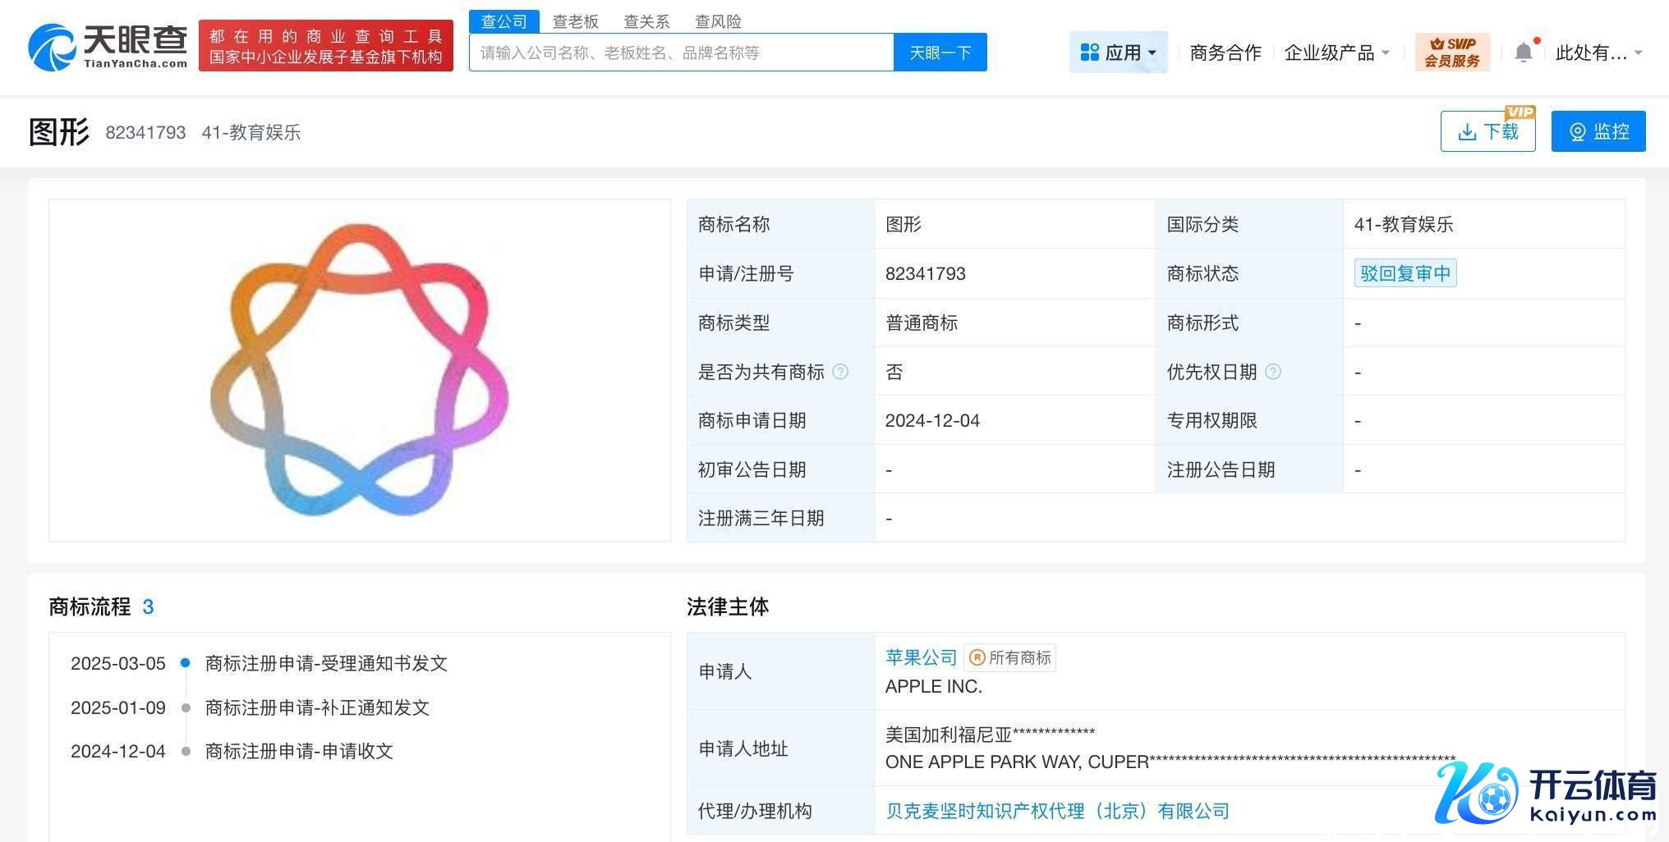Click help icon beside 是否为共有商标
1669x842 pixels.
click(840, 372)
